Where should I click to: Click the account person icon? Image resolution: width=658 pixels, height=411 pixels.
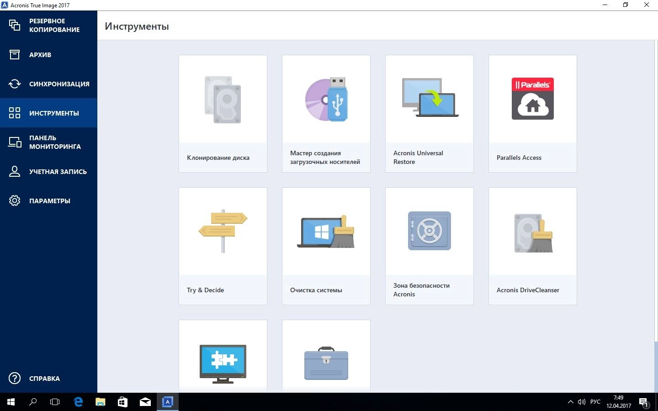click(15, 171)
